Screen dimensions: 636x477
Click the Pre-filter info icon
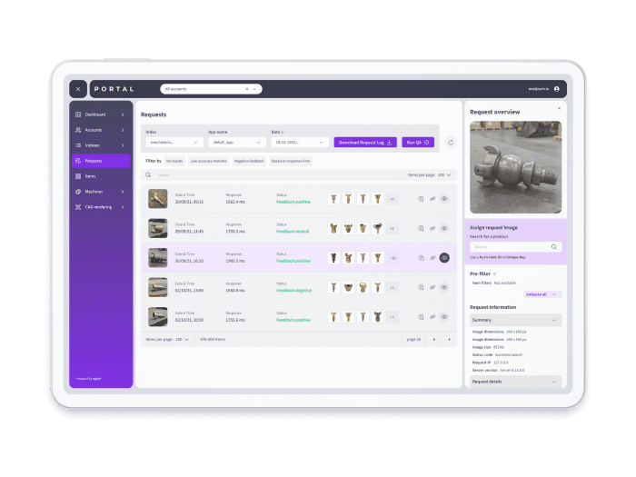point(494,273)
